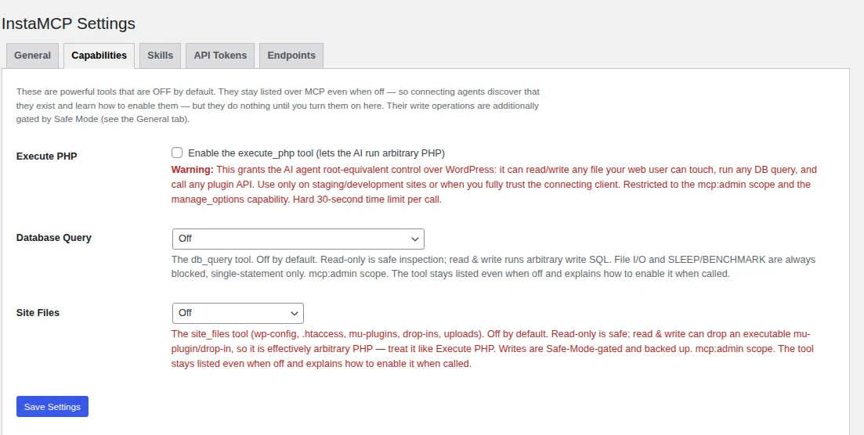Enable the execute_php tool checkbox
The image size is (864, 435).
pyautogui.click(x=177, y=153)
